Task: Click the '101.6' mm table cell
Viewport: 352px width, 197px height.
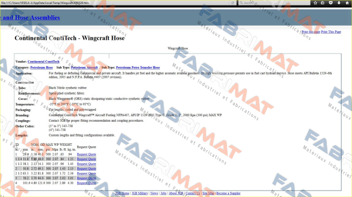Action: click(26, 183)
